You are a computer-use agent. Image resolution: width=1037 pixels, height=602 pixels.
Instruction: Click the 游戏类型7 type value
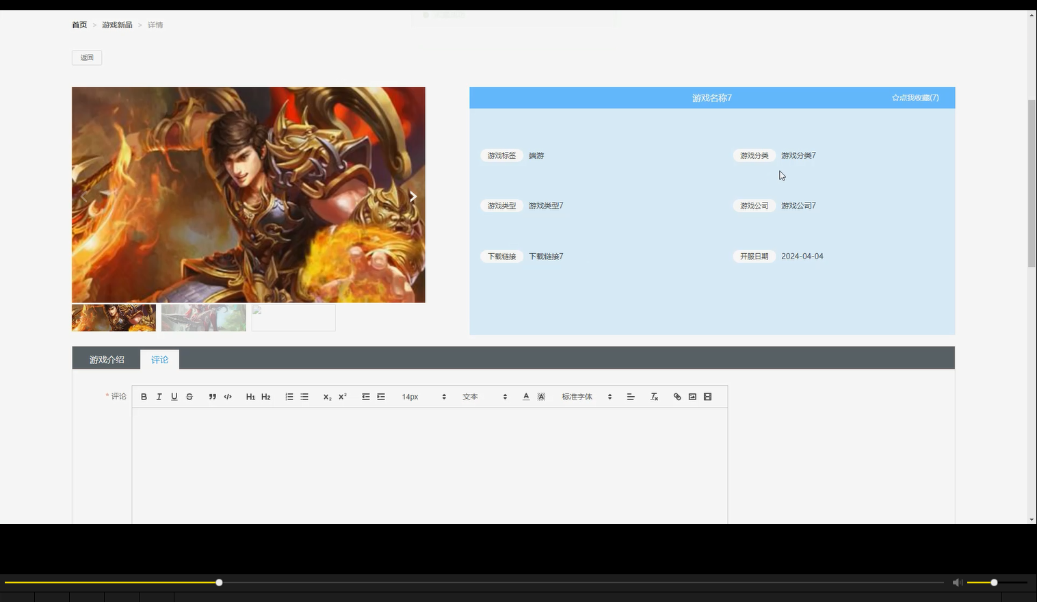click(546, 206)
